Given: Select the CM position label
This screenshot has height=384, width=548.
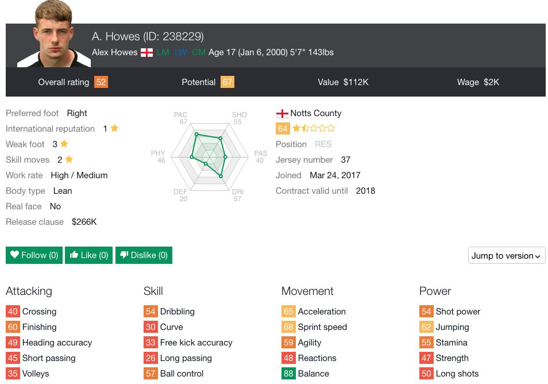Looking at the screenshot, I should pyautogui.click(x=199, y=52).
